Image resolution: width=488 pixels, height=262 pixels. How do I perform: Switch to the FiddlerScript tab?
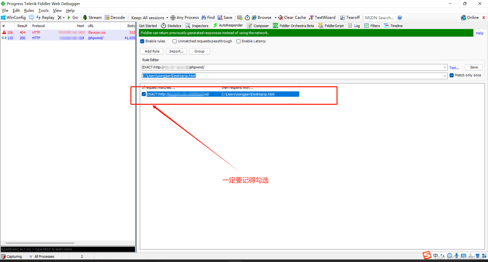331,26
